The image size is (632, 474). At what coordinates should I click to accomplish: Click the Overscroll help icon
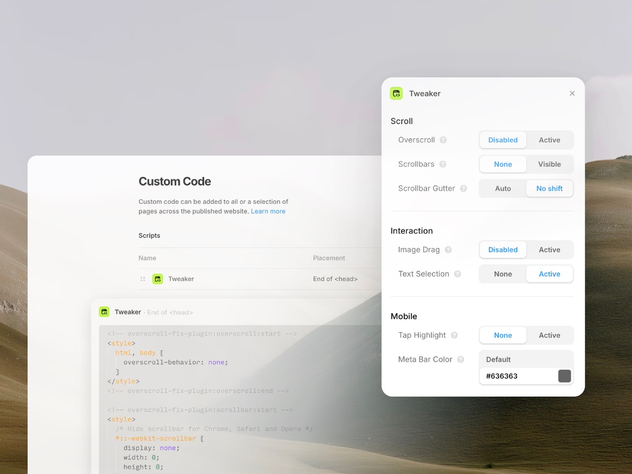444,140
